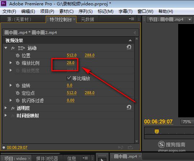Toggle 抗闪烁过滤 stopwatch animation
This screenshot has width=194, height=161.
[18, 101]
